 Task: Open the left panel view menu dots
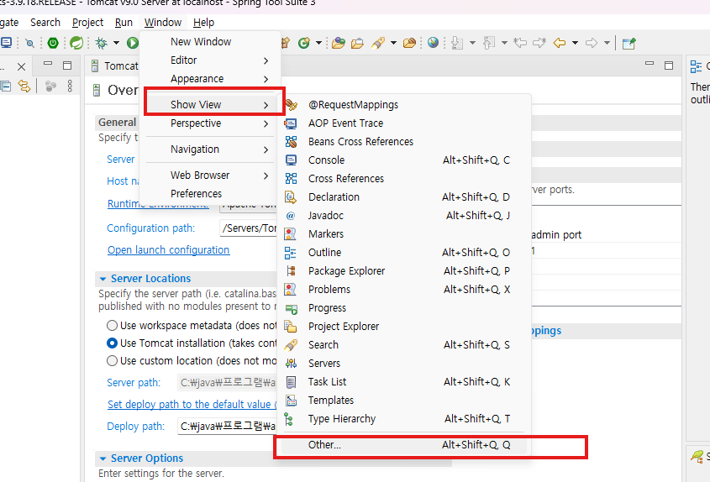(70, 86)
